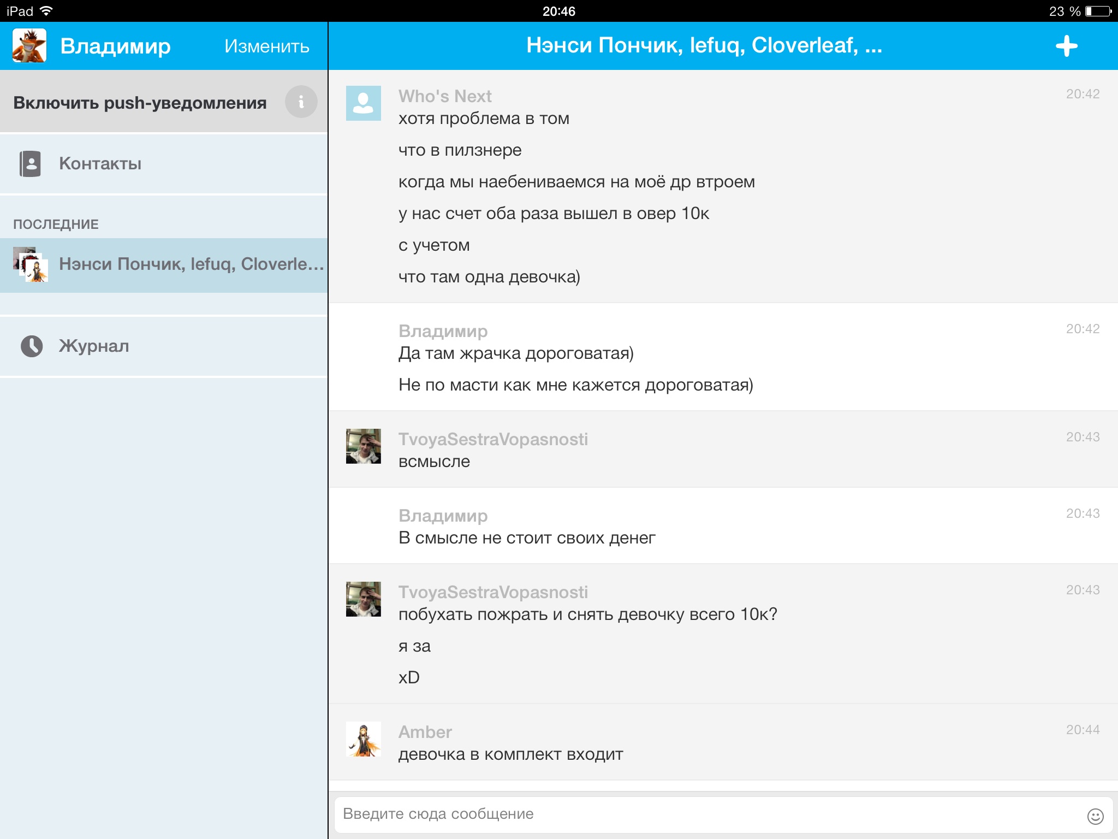Viewport: 1118px width, 839px height.
Task: Tap Владимир's profile avatar in header
Action: (x=29, y=46)
